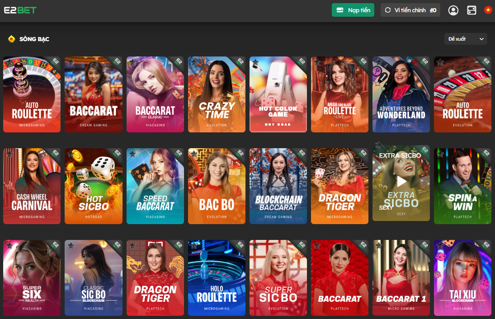Open Auto Roulette Microgaming game card

pos(32,94)
